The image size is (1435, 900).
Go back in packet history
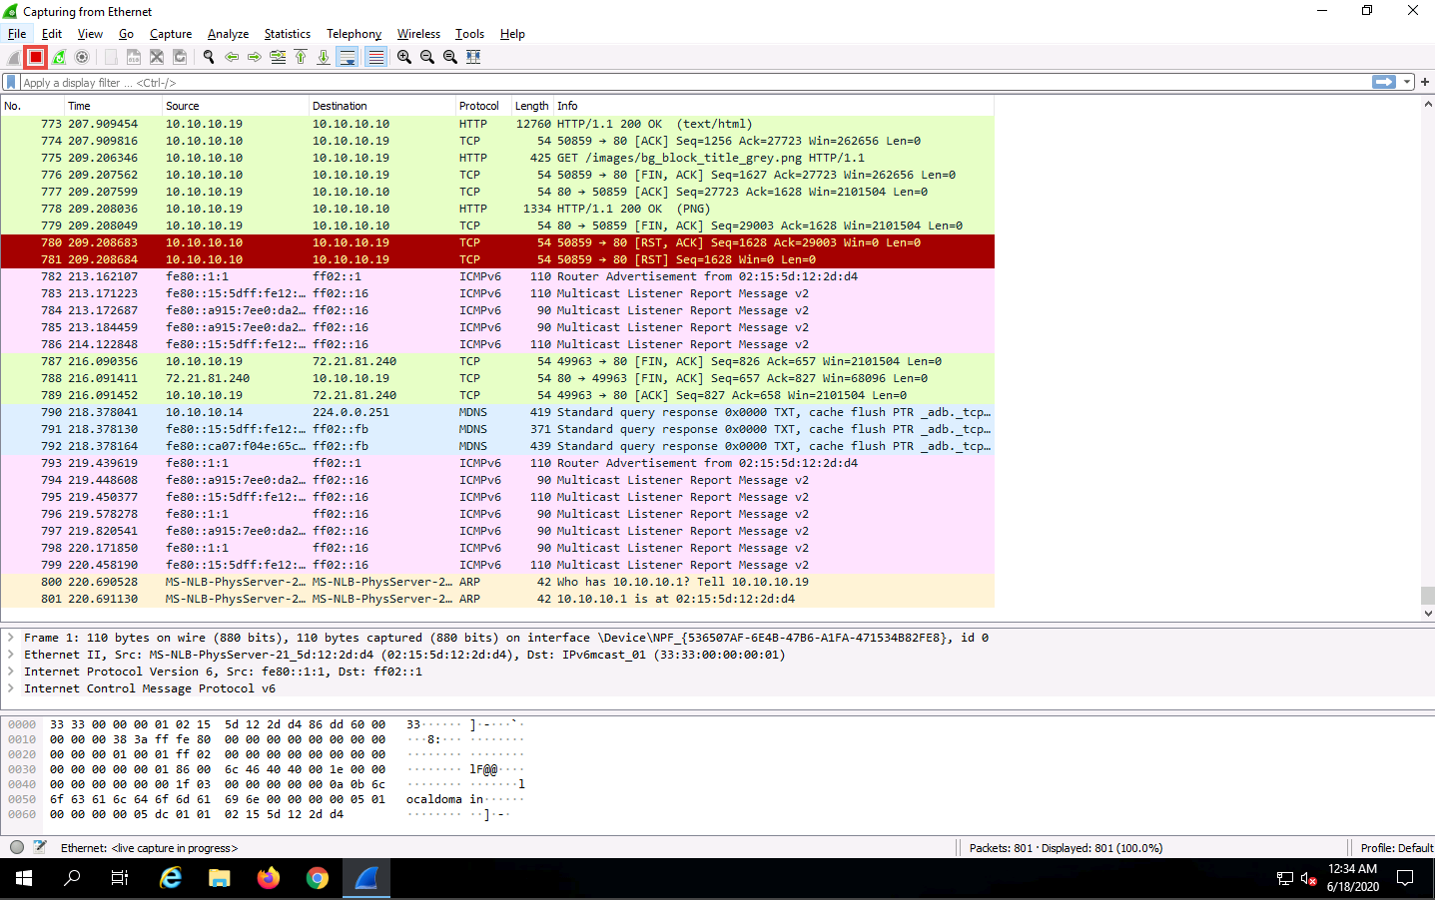tap(232, 57)
